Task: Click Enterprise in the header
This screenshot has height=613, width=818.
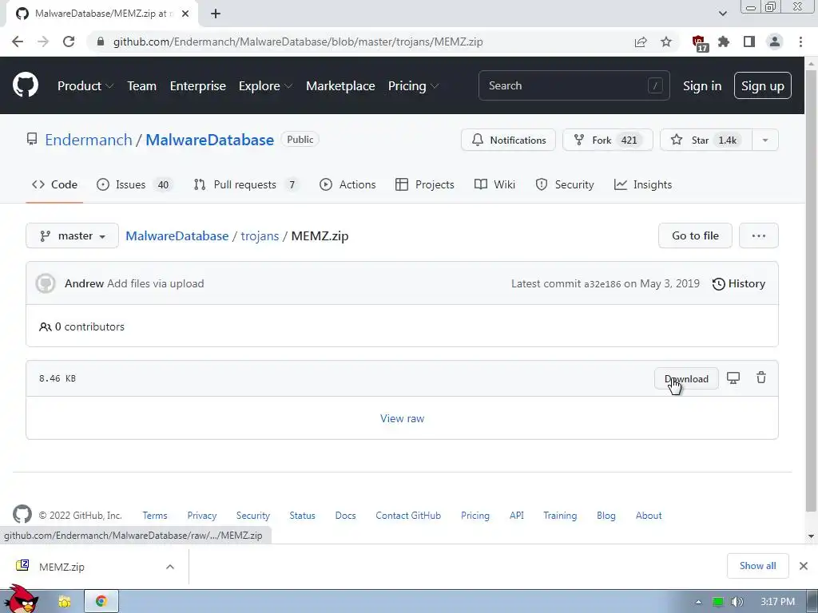Action: pos(198,85)
